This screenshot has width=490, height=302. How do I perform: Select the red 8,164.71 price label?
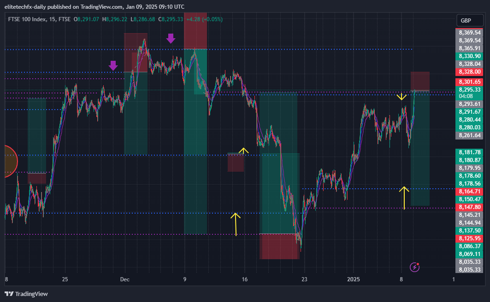pyautogui.click(x=469, y=191)
